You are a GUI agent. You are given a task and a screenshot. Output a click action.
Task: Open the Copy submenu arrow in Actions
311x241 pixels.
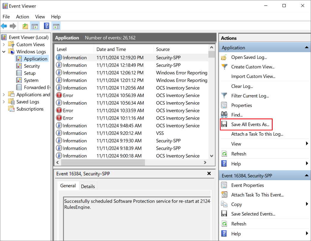307,204
